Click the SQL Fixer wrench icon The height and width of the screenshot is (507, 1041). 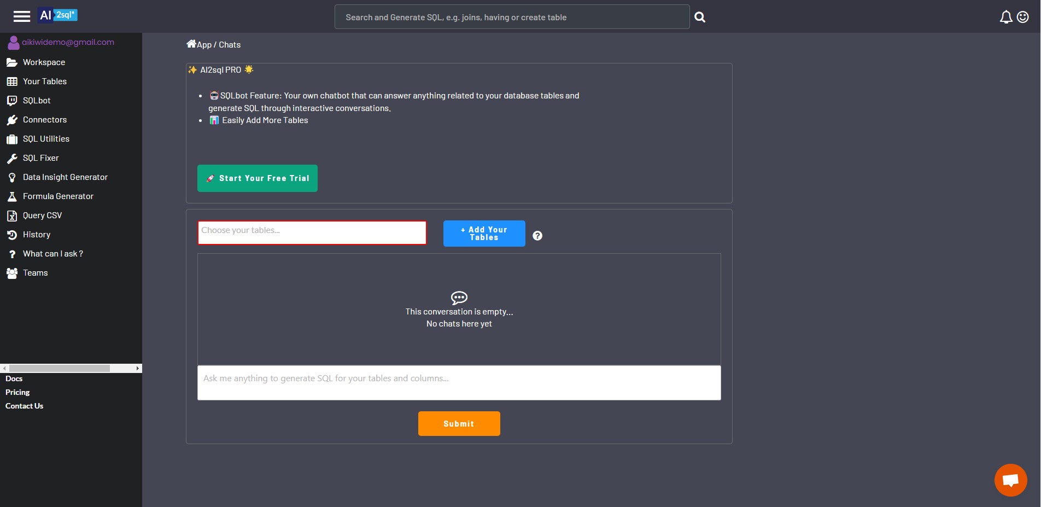[12, 158]
